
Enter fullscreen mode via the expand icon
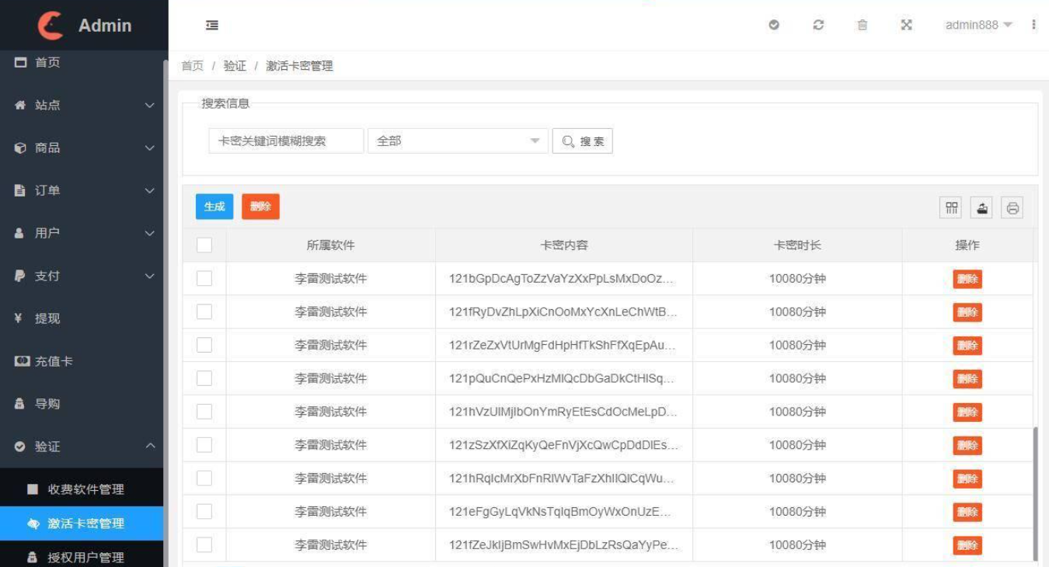pyautogui.click(x=906, y=25)
